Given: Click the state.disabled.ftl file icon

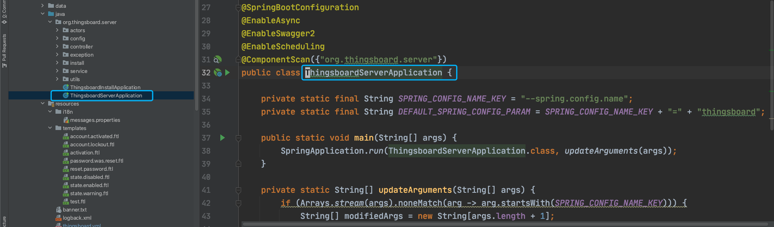Looking at the screenshot, I should coord(66,177).
